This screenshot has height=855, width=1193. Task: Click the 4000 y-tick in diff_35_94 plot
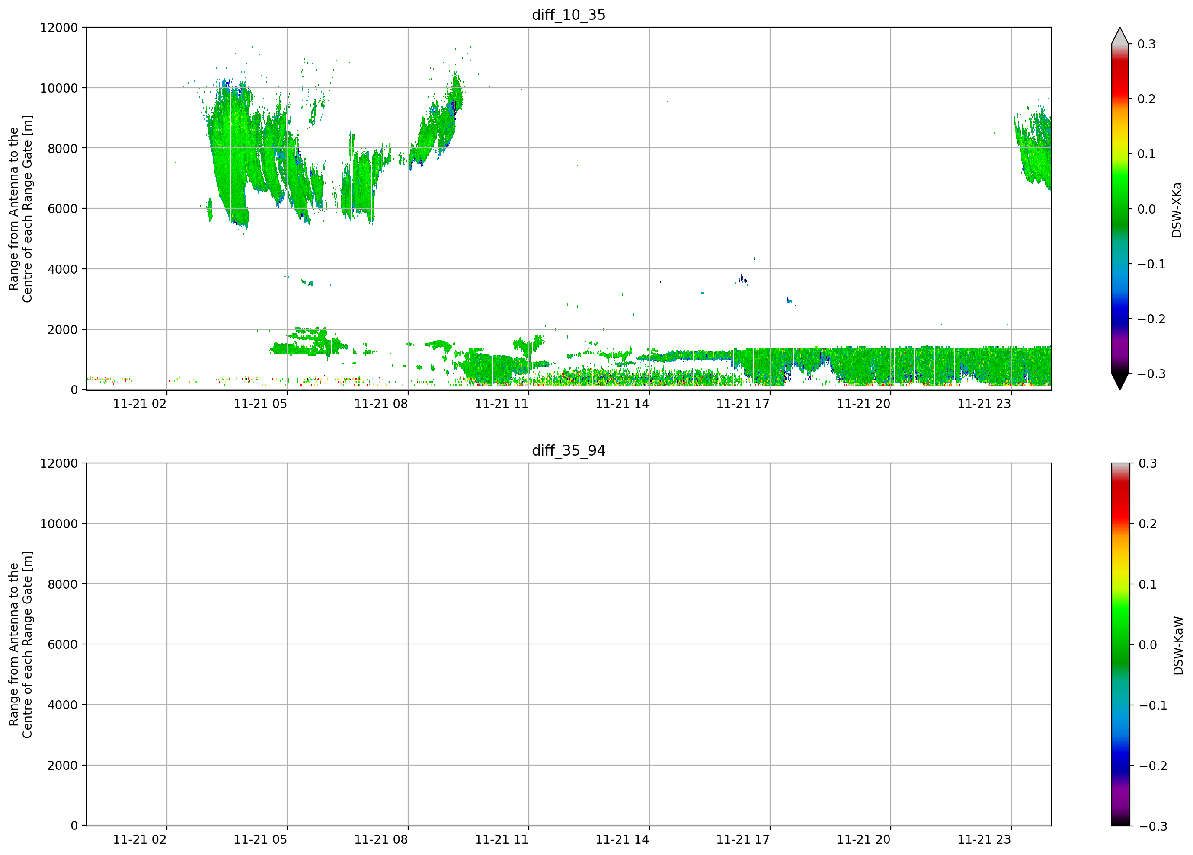click(63, 705)
